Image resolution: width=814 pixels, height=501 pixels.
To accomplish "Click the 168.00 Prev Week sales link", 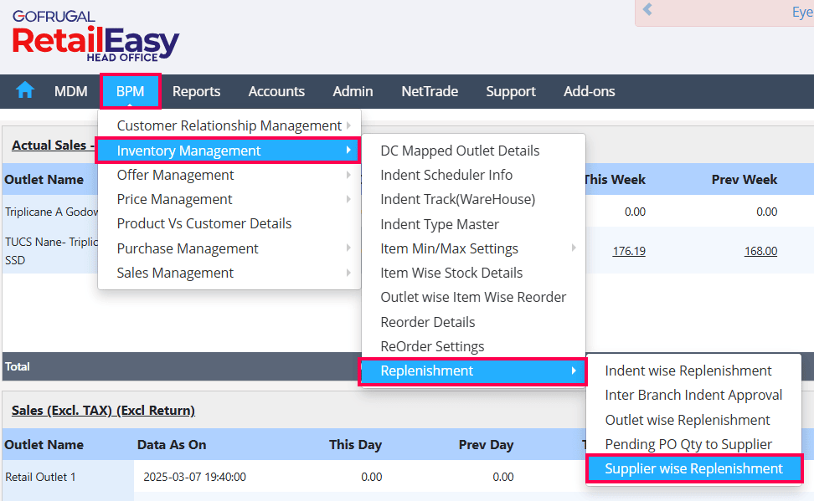I will (760, 251).
